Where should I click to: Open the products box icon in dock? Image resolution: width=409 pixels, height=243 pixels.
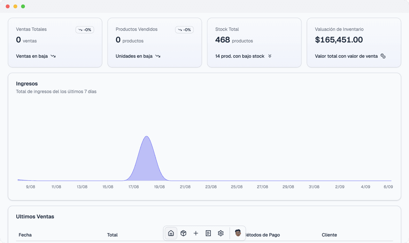coord(183,233)
